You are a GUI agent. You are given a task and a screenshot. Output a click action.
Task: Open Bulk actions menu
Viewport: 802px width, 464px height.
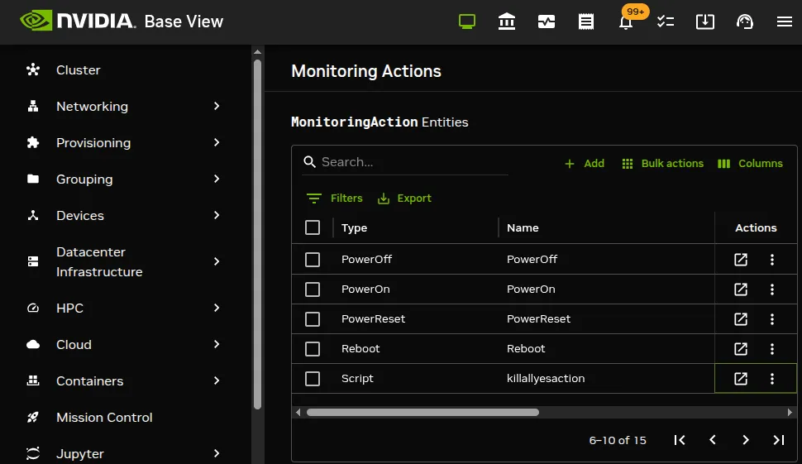click(662, 163)
